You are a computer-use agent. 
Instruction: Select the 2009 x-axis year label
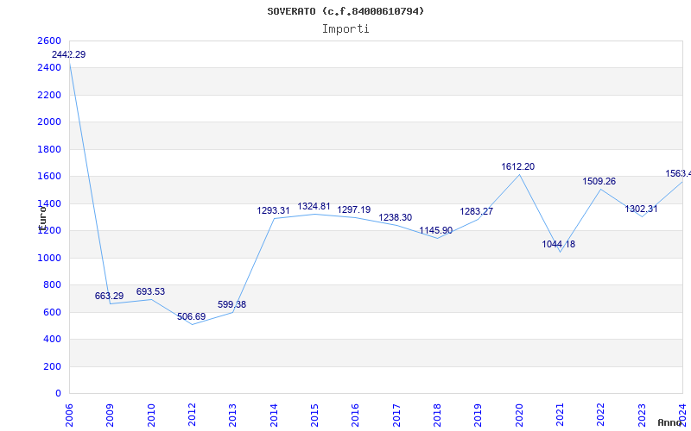[x=111, y=413]
